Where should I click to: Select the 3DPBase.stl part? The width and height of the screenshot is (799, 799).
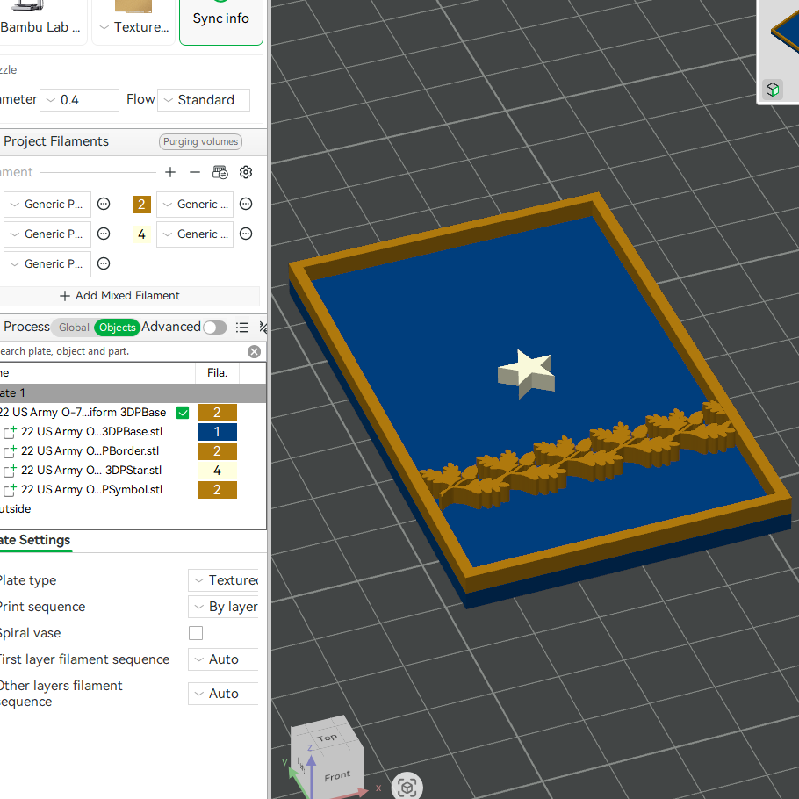[x=91, y=432]
